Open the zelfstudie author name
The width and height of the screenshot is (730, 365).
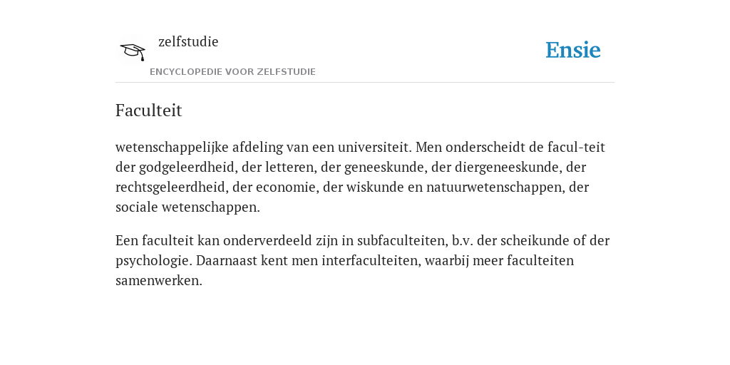188,41
